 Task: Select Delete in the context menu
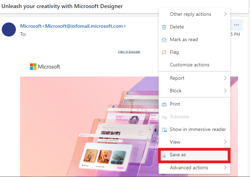(194, 27)
